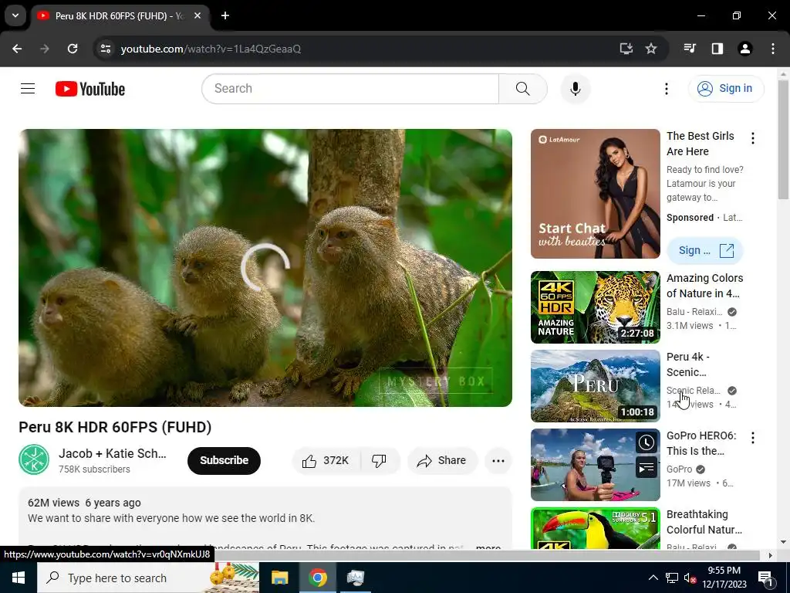Open more actions ellipsis under the video
Image resolution: width=790 pixels, height=593 pixels.
(498, 461)
